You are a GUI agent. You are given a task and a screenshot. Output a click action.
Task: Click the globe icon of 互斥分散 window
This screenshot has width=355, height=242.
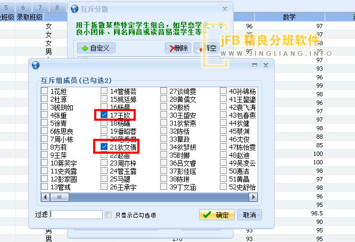point(75,9)
